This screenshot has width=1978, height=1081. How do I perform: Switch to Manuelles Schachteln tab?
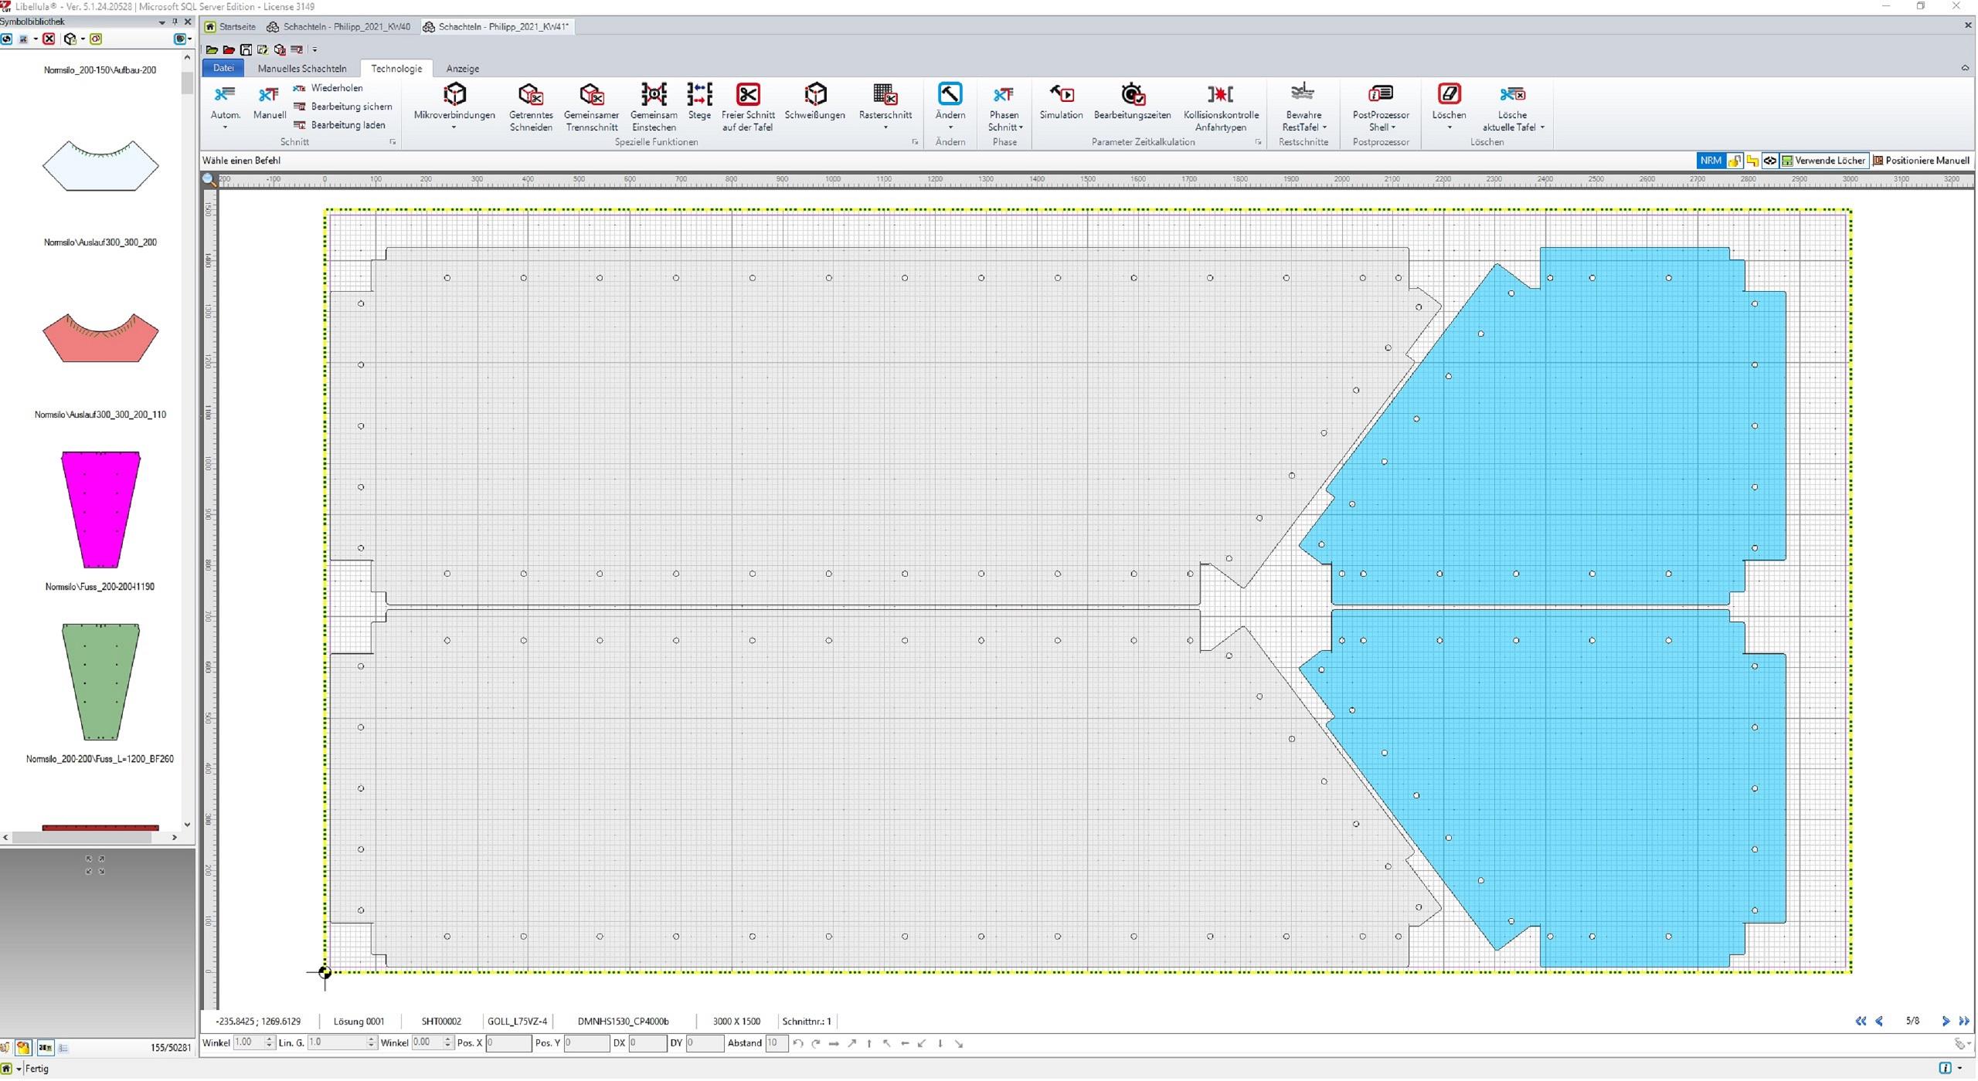point(302,69)
